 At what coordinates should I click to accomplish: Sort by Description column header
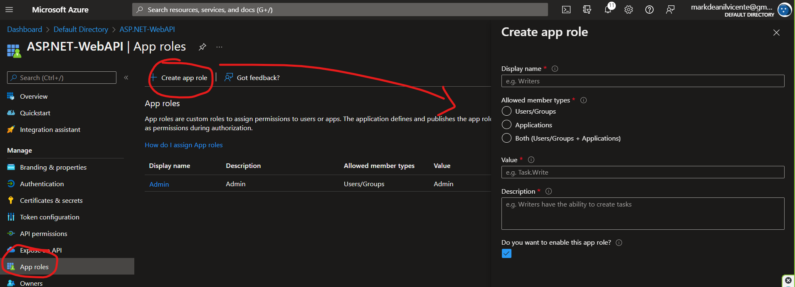(243, 165)
